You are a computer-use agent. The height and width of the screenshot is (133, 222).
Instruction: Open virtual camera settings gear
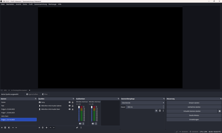(219, 111)
